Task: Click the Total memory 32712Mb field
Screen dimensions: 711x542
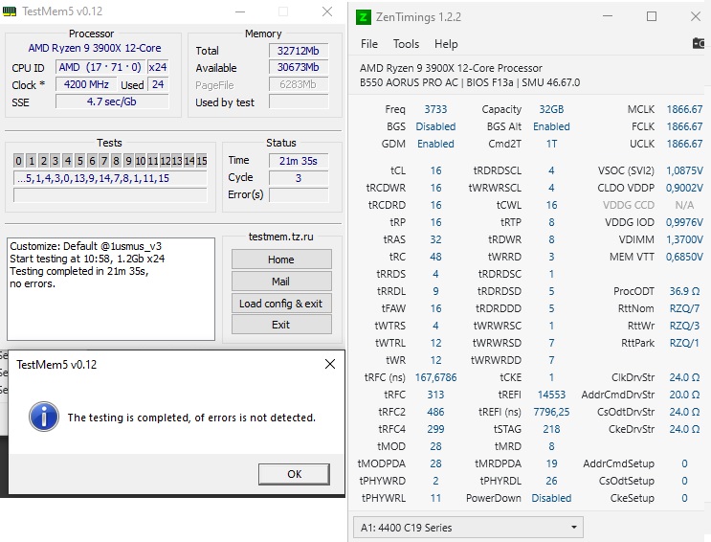Action: [x=299, y=51]
